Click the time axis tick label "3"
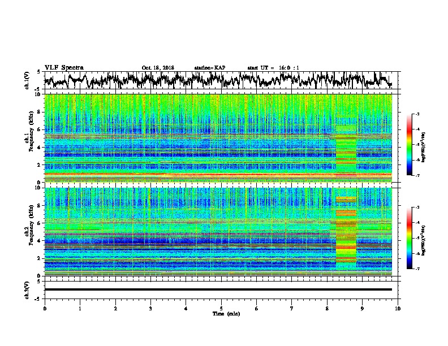448x346 pixels. (x=150, y=309)
